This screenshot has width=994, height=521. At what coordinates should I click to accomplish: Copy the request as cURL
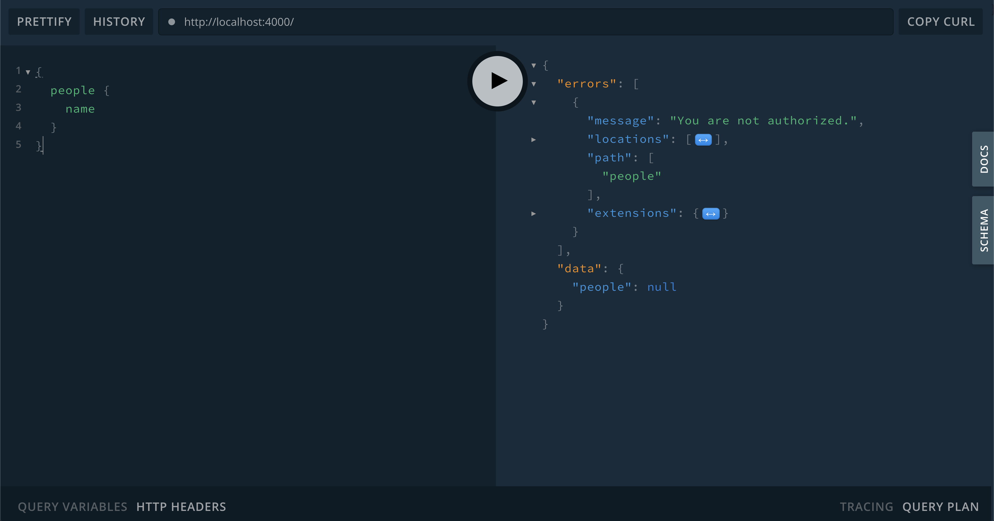pyautogui.click(x=940, y=22)
